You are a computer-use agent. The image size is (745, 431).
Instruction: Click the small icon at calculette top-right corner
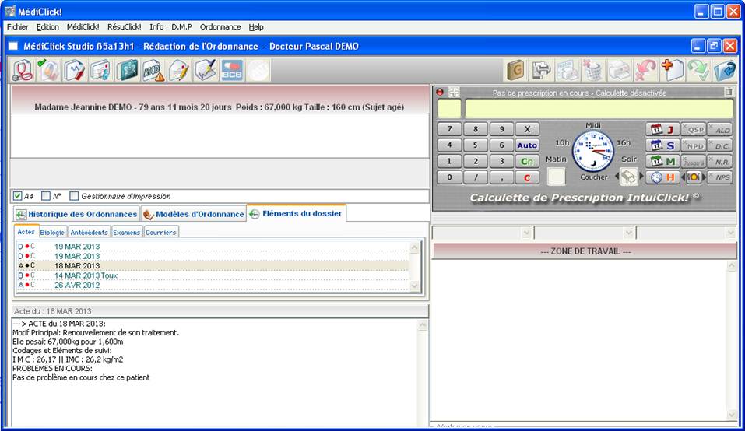pyautogui.click(x=729, y=92)
